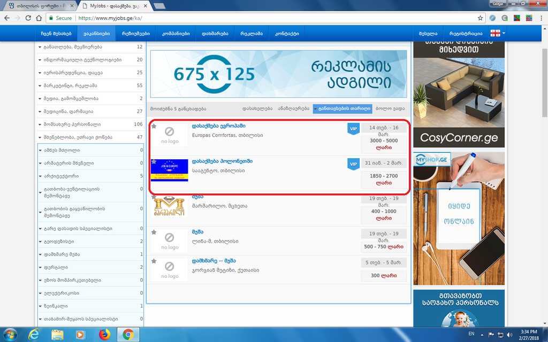The height and width of the screenshot is (342, 548).
Task: Click რეგისტრაცია to sign up
Action: coord(466,34)
